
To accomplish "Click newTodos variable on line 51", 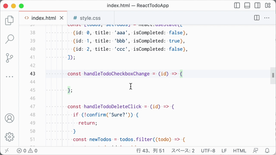I will tap(100, 139).
